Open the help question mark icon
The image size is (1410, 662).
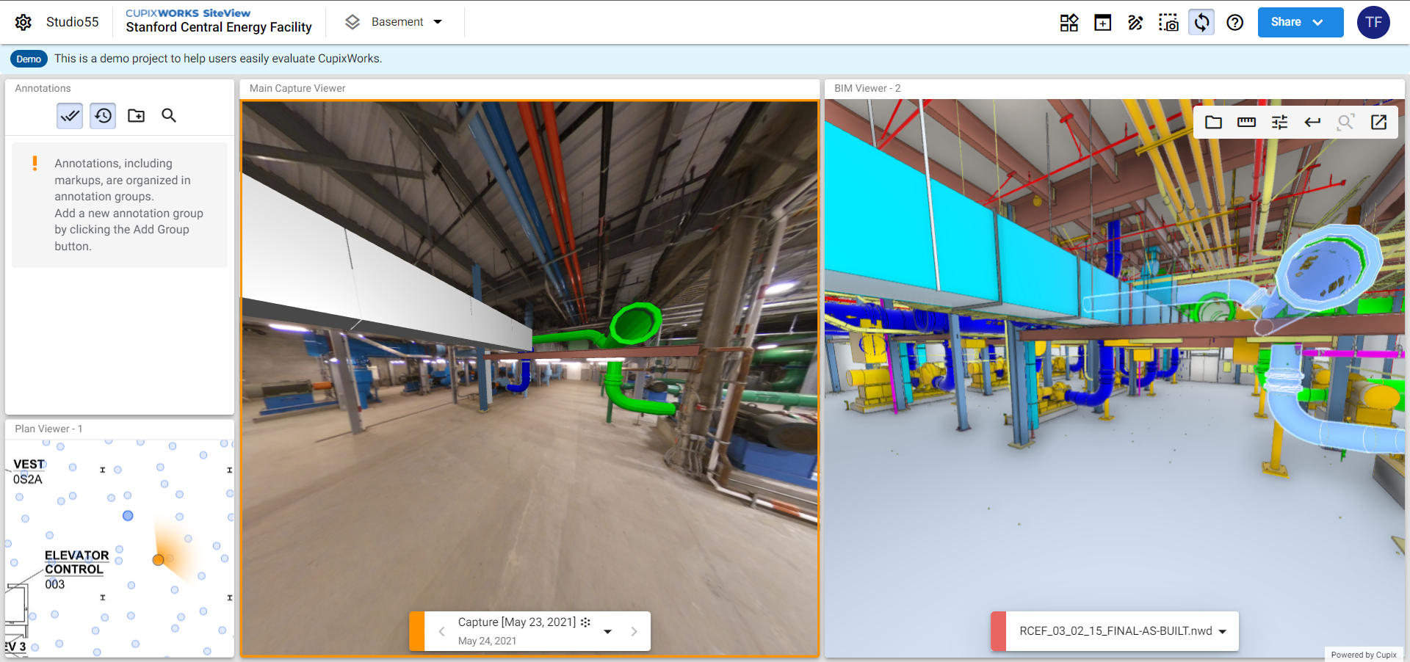1235,23
